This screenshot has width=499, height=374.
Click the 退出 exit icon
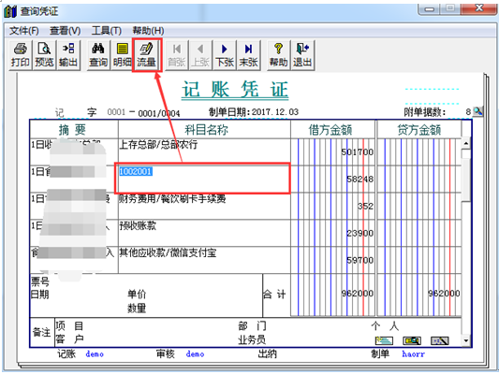point(302,54)
